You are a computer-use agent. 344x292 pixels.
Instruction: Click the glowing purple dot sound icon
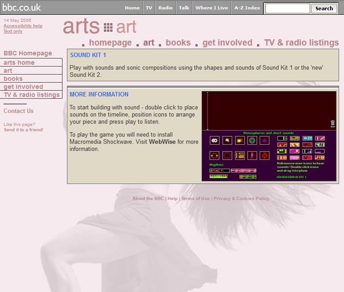click(265, 140)
